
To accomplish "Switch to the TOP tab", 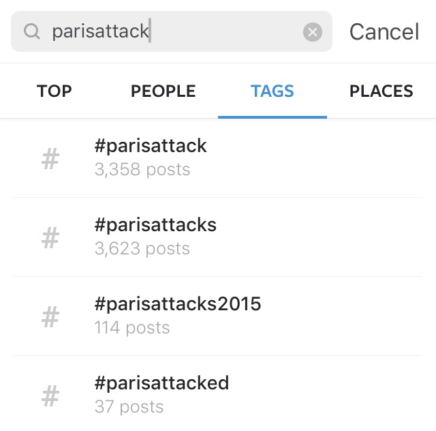I will tap(54, 91).
